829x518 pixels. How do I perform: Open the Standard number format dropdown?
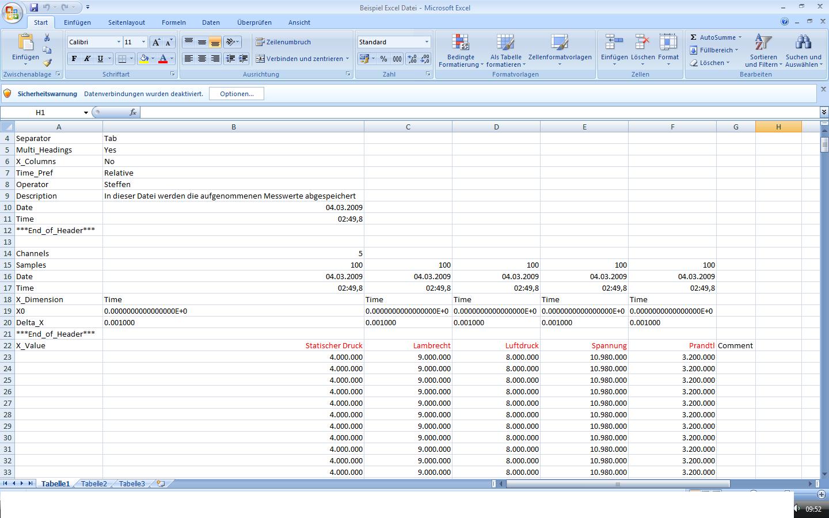427,42
